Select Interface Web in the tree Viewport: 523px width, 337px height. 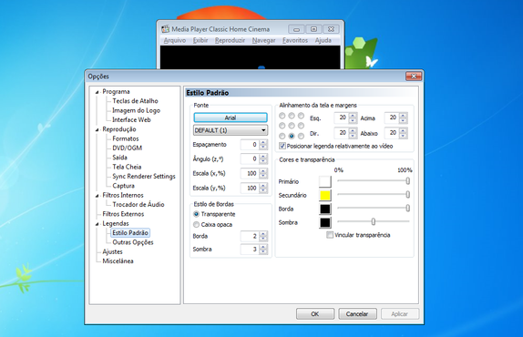click(131, 119)
